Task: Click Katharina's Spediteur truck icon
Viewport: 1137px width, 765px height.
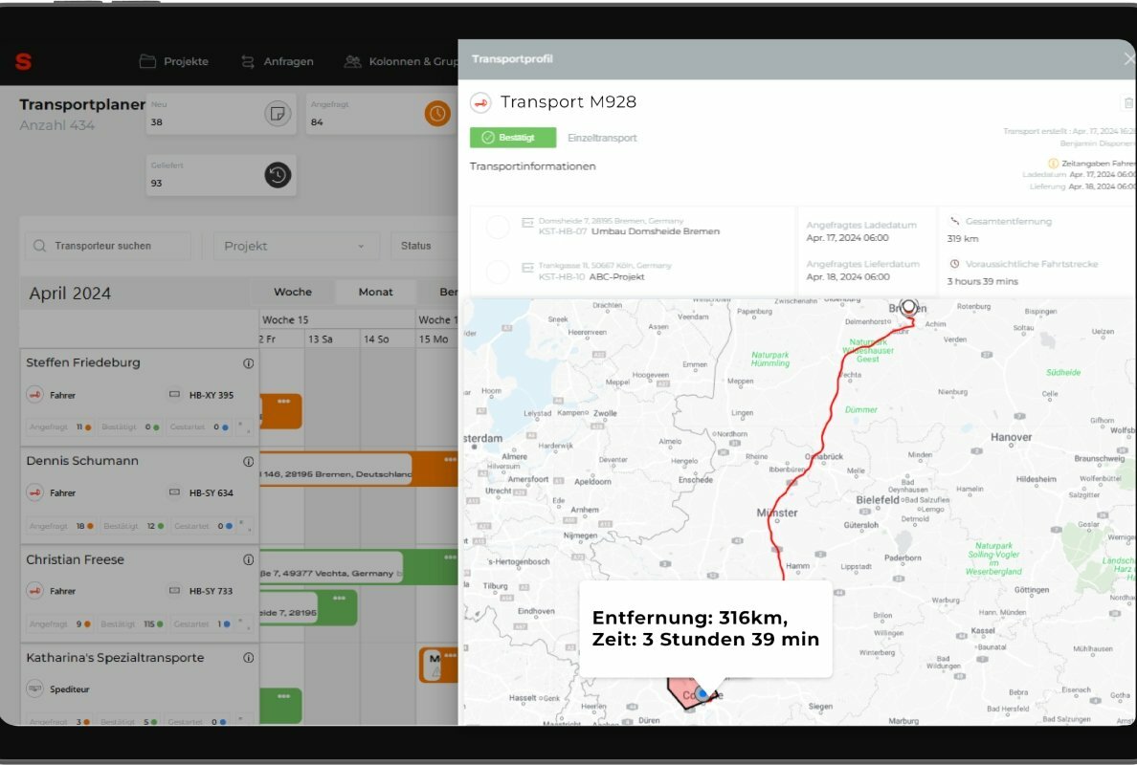Action: [34, 688]
